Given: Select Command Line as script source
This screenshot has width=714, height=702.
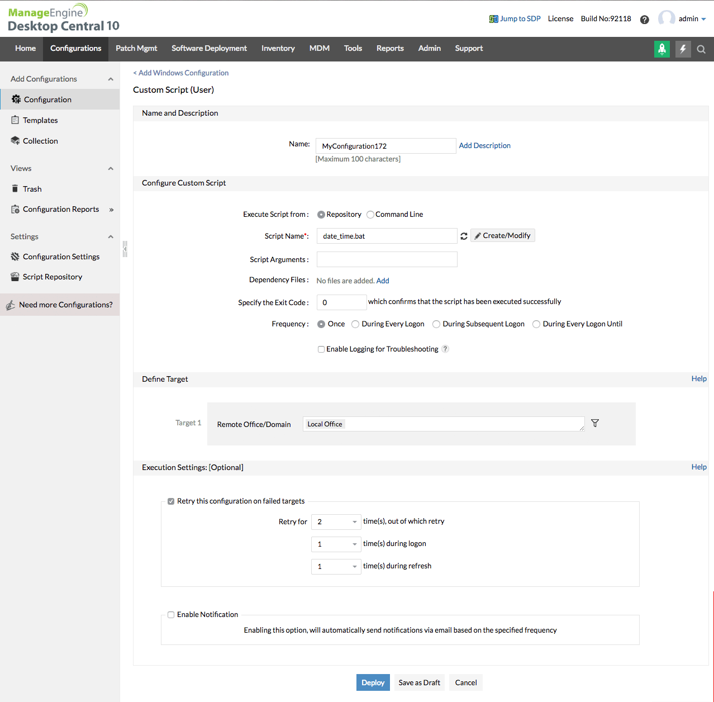Looking at the screenshot, I should 370,215.
